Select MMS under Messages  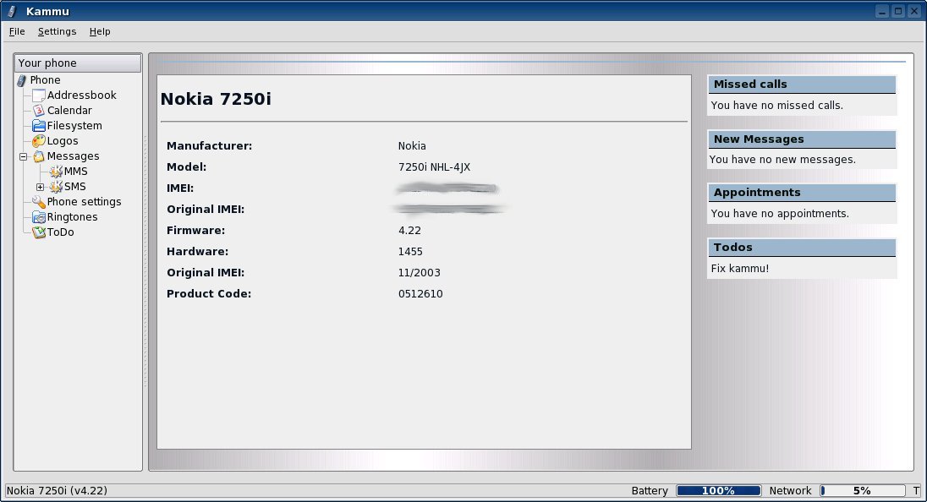tap(75, 172)
